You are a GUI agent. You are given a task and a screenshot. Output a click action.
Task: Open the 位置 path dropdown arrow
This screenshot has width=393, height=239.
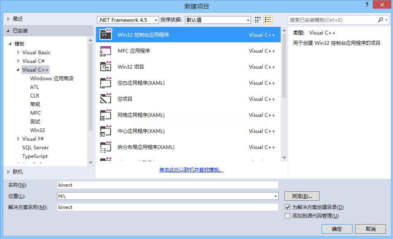pyautogui.click(x=276, y=196)
